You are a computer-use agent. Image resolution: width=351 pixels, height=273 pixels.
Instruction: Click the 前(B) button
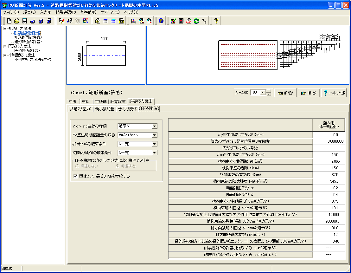[x=285, y=93]
